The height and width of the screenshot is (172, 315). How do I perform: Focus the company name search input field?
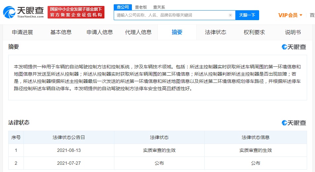(x=171, y=15)
